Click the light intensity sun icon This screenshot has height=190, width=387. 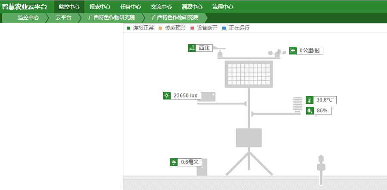click(167, 96)
